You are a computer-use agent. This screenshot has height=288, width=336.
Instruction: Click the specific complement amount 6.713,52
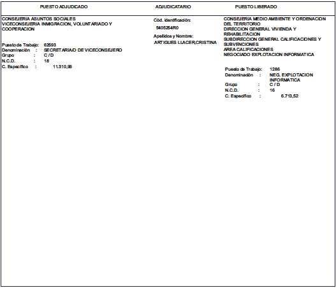(x=289, y=96)
